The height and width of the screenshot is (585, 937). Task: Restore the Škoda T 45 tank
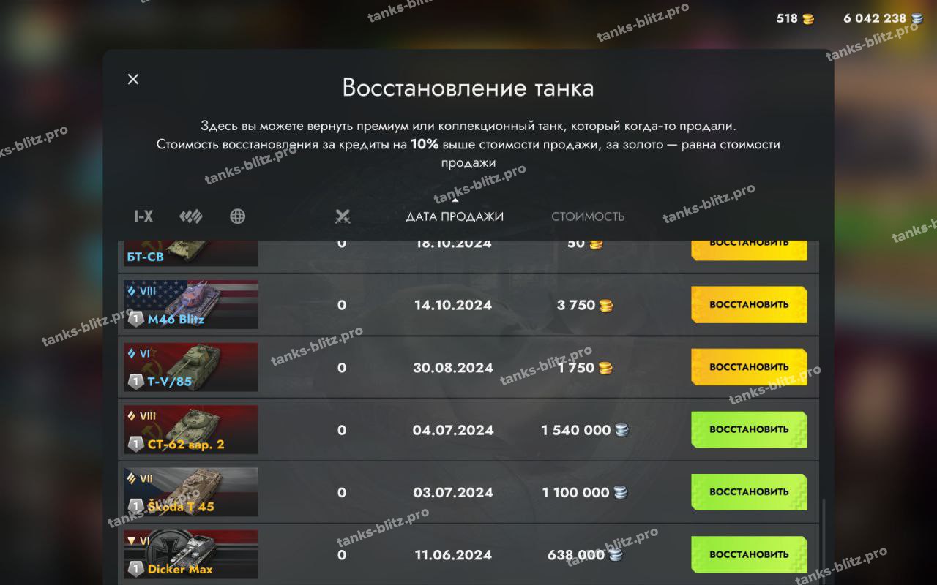pos(749,492)
